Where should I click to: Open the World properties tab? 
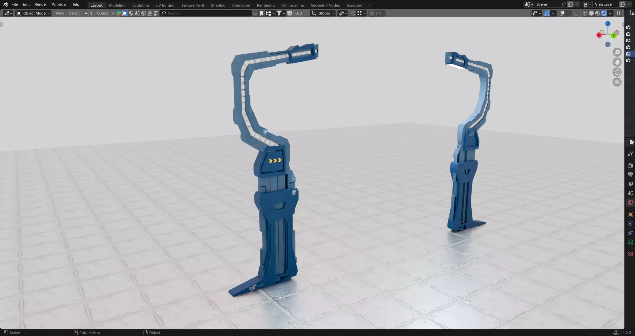630,203
